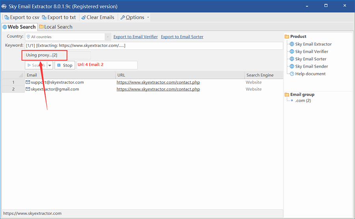This screenshot has height=219, width=355.
Task: Click the blue square icon on Stop
Action: coord(59,65)
